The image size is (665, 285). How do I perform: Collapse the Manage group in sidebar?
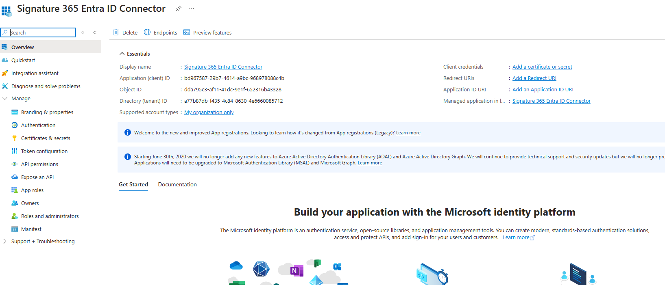click(5, 98)
